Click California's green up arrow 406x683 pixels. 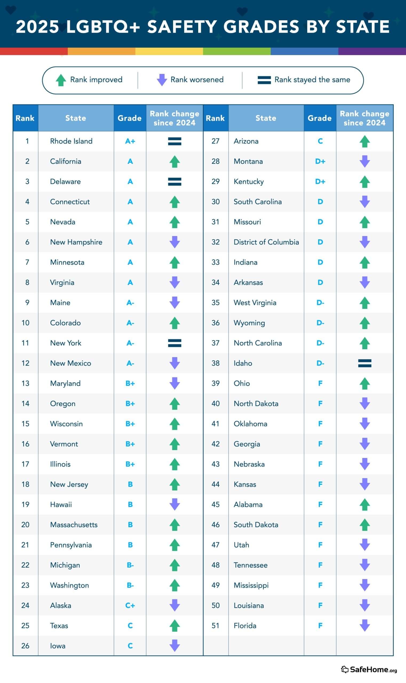coord(174,161)
